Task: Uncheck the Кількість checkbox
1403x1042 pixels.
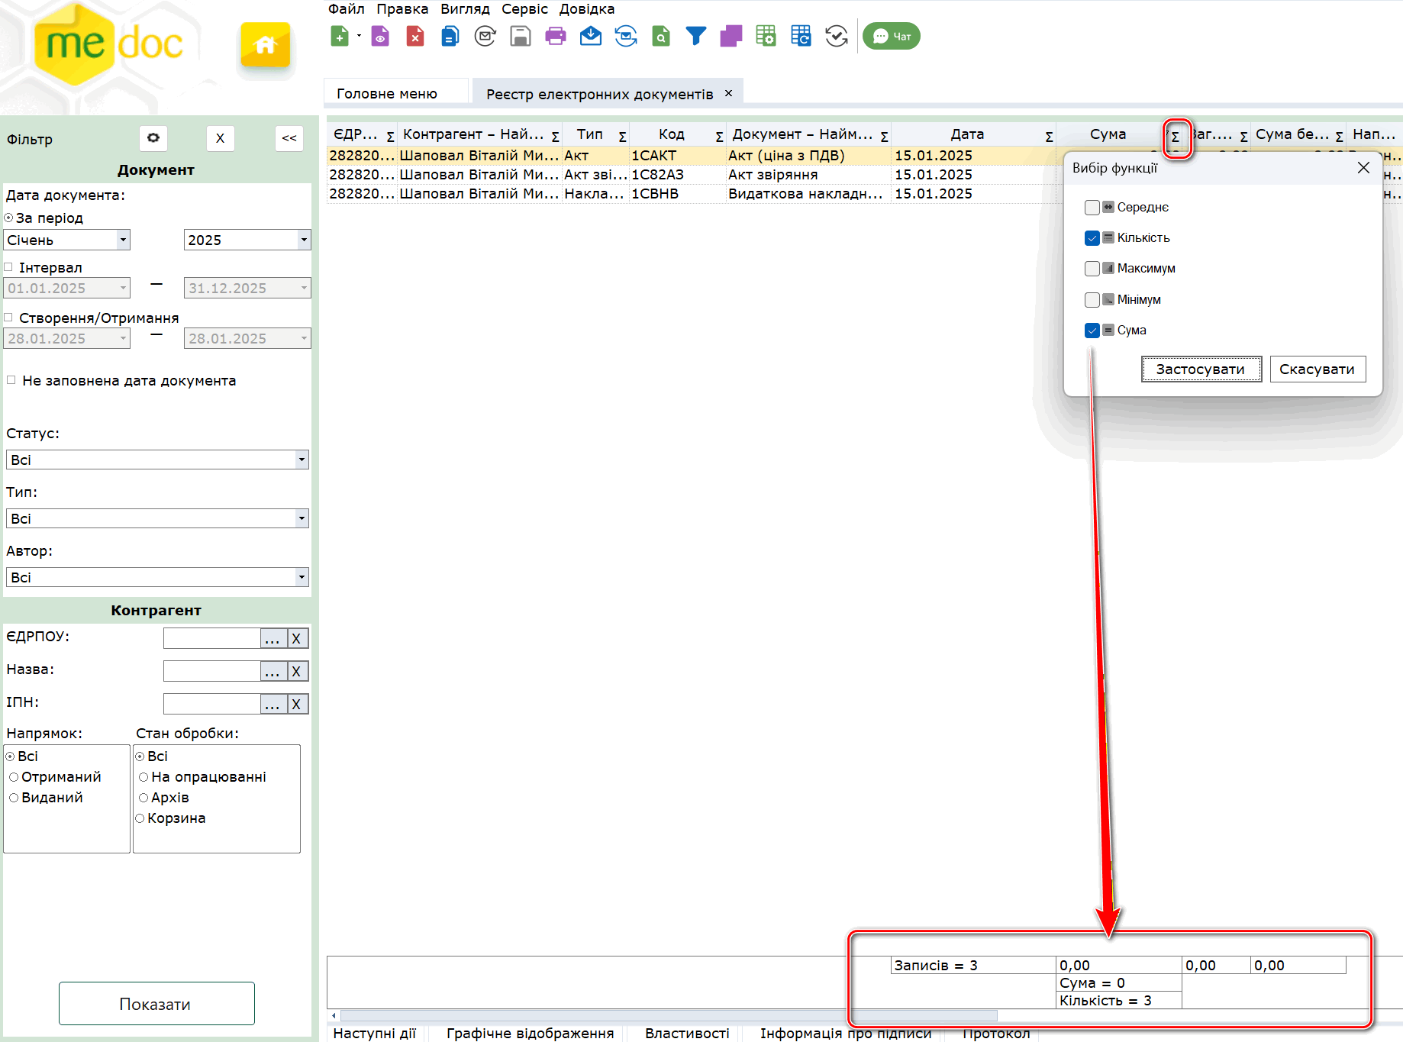Action: coord(1092,238)
